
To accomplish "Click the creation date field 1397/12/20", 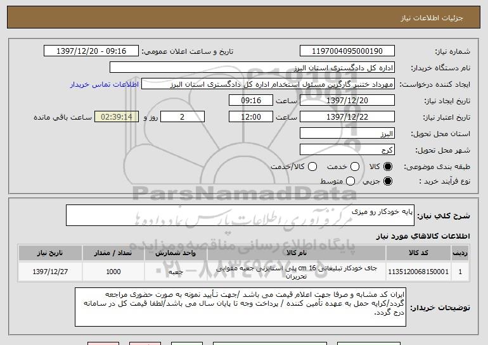I will point(347,101).
